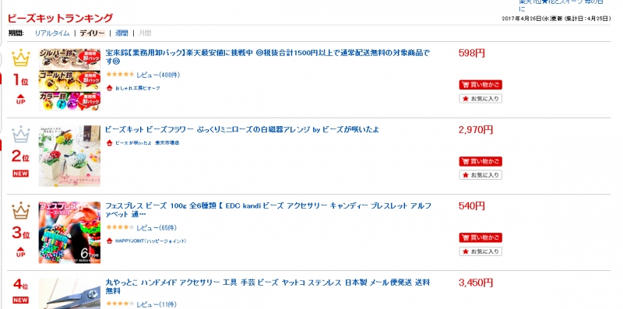Screen dimensions: 623x309
Task: Click the bronze crown icon for rank 3
Action: point(21,211)
